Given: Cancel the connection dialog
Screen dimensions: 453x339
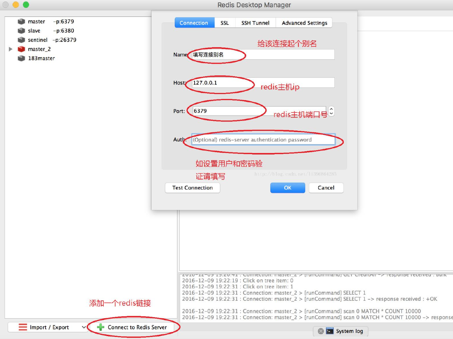Looking at the screenshot, I should (x=326, y=188).
